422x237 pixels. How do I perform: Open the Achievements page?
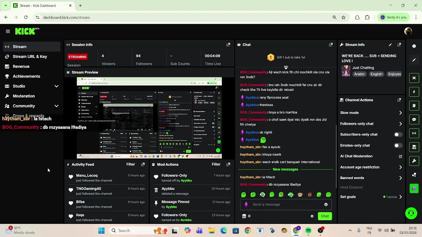point(32,76)
